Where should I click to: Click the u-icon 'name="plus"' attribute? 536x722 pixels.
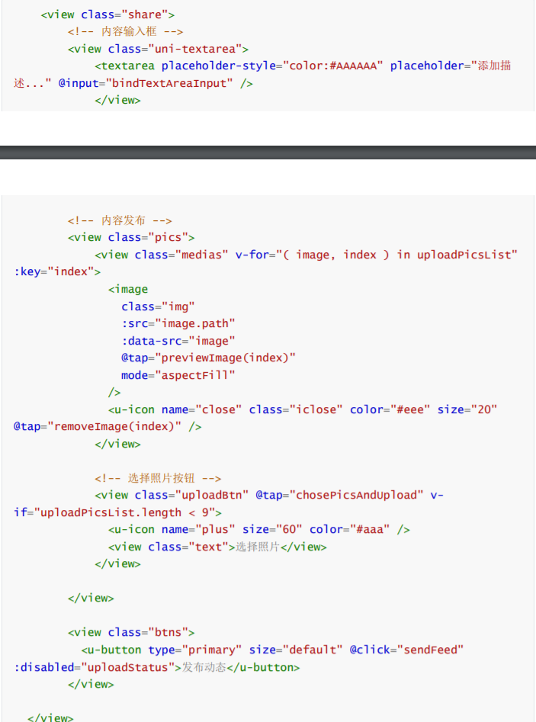(198, 530)
